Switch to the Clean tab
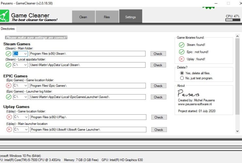The image size is (242, 163). click(x=83, y=17)
